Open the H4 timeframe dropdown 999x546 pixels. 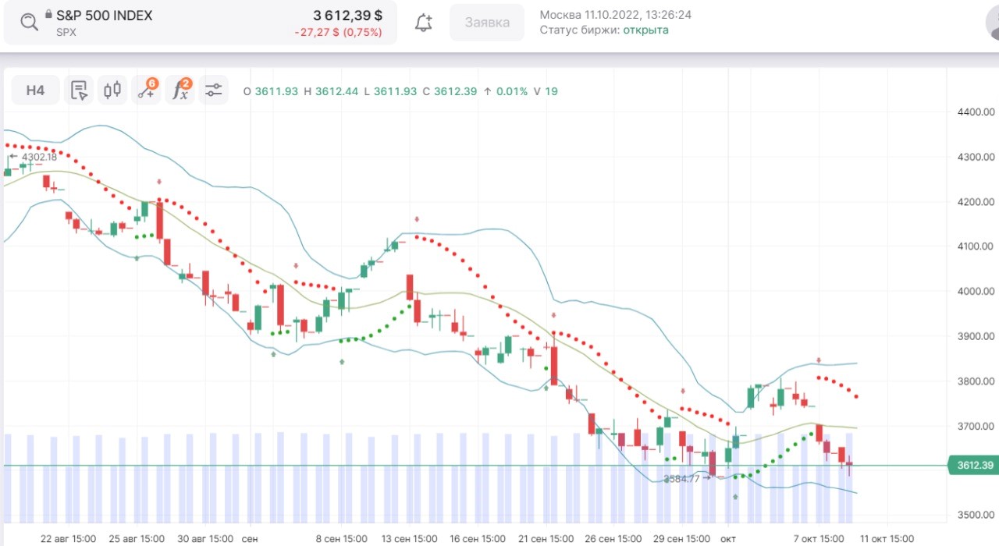pyautogui.click(x=35, y=90)
